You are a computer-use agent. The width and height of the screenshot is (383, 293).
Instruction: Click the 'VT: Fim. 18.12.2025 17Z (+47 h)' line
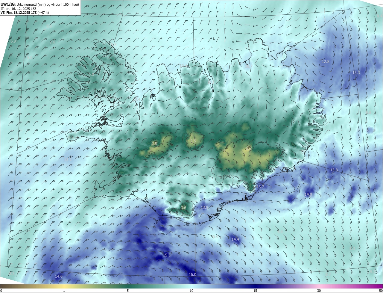tap(25, 13)
